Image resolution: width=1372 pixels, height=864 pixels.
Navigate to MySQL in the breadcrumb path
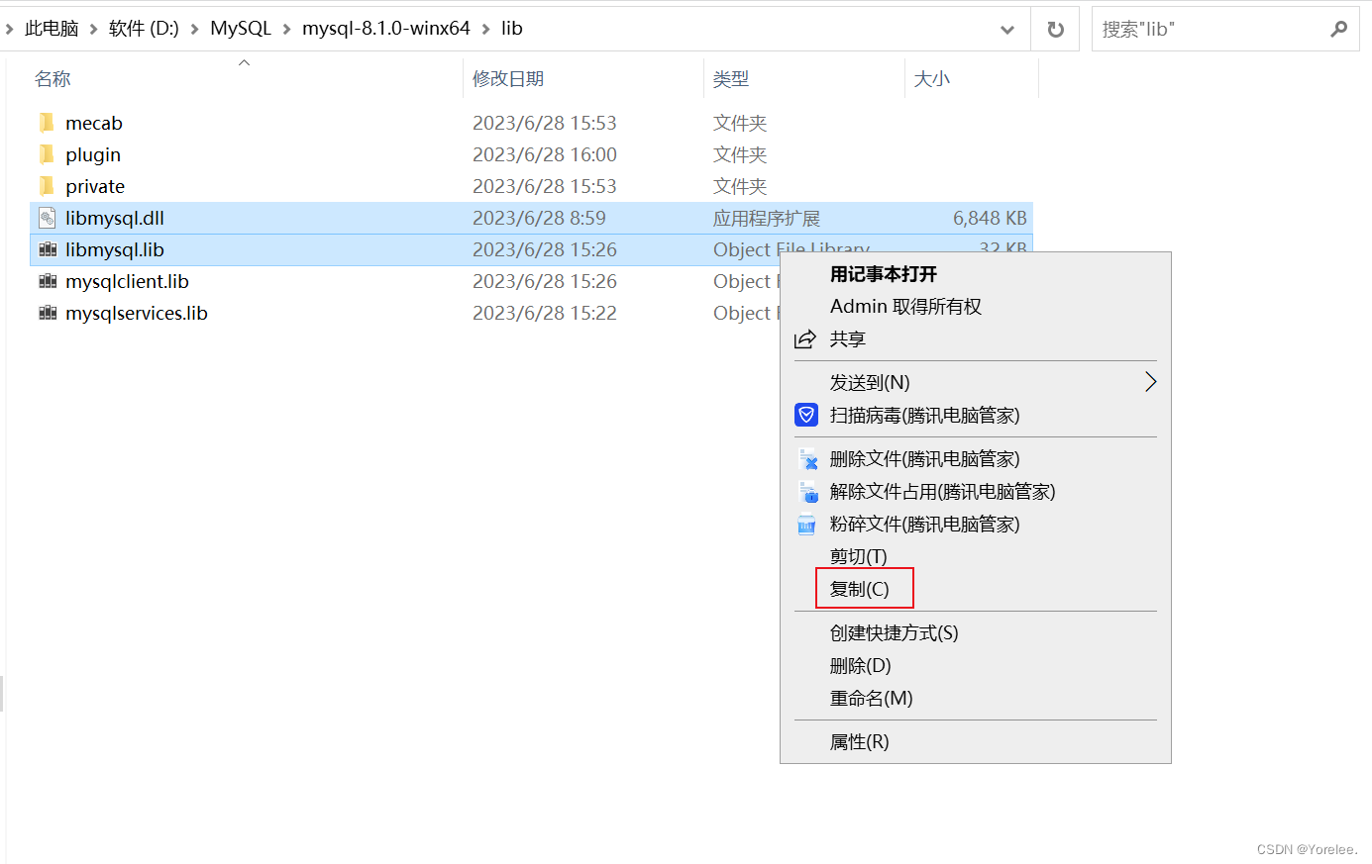coord(240,28)
